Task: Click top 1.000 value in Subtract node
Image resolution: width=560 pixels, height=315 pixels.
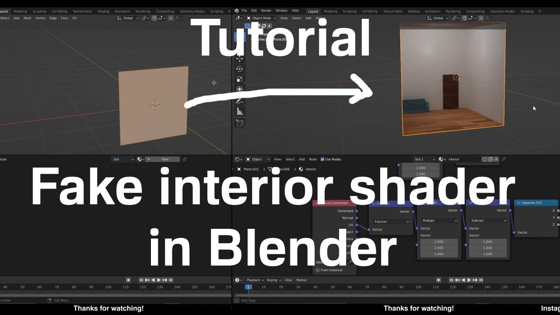Action: click(488, 241)
